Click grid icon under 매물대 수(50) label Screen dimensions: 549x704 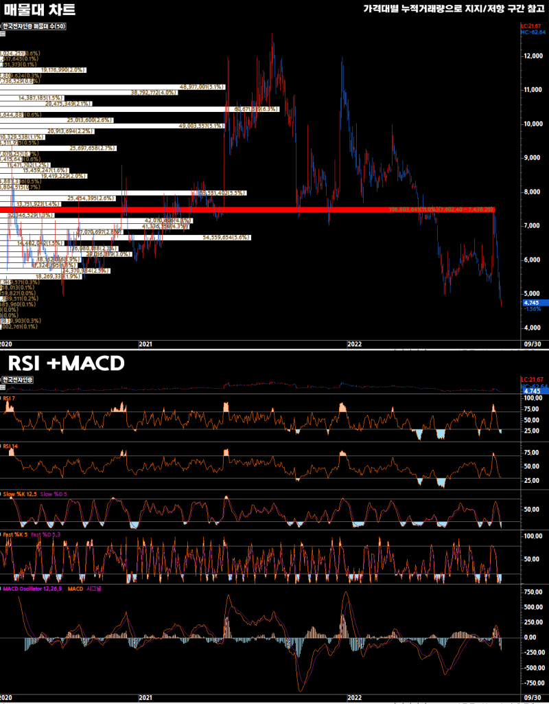tap(2, 33)
